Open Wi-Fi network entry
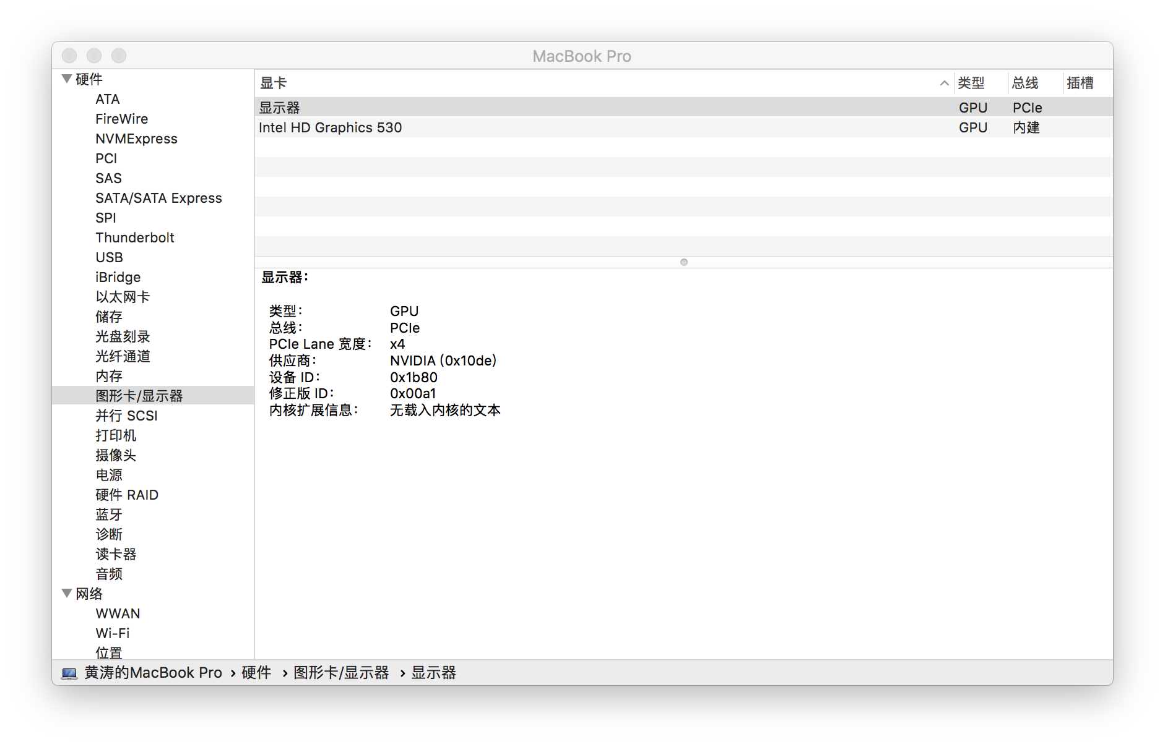Screen dimensions: 1165x747 click(x=113, y=633)
